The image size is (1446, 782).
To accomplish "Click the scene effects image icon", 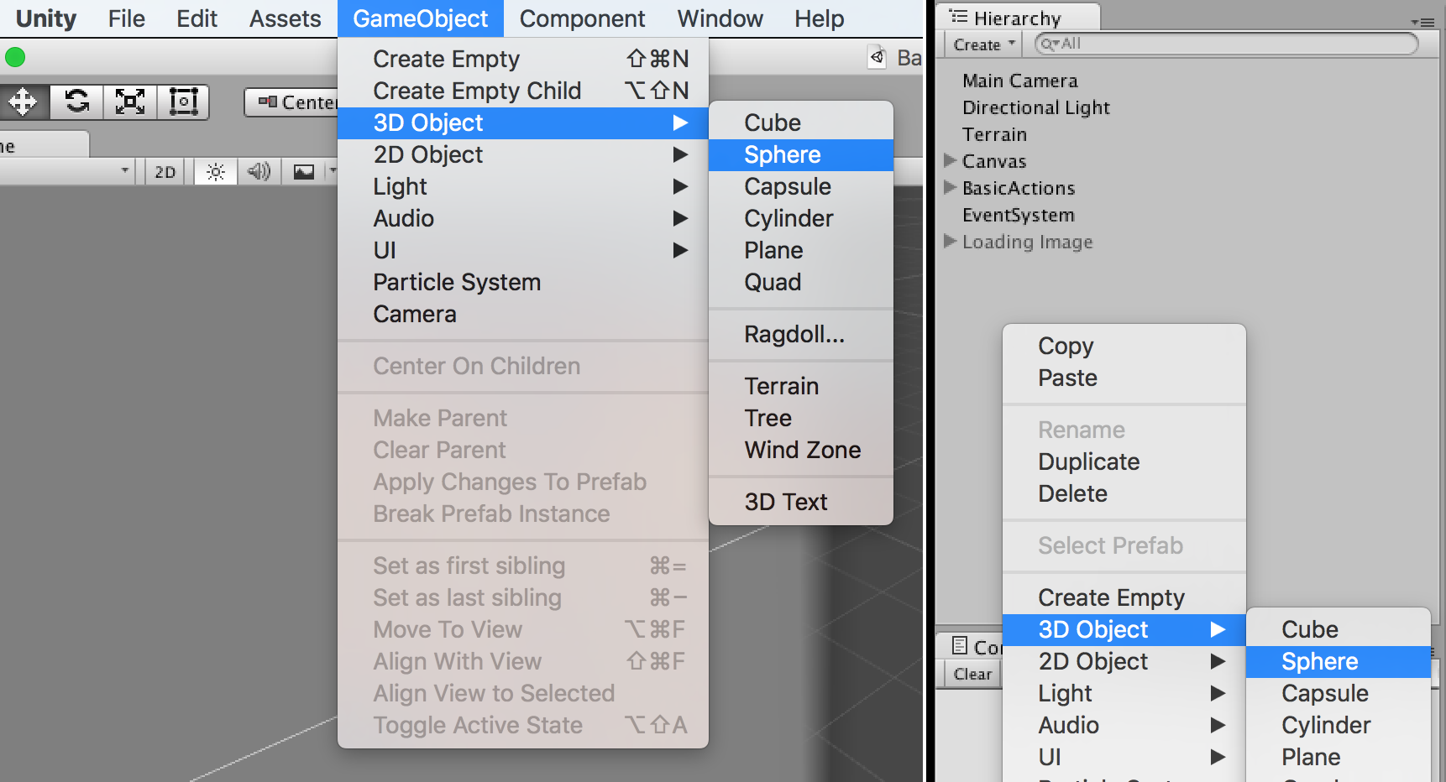I will point(303,171).
